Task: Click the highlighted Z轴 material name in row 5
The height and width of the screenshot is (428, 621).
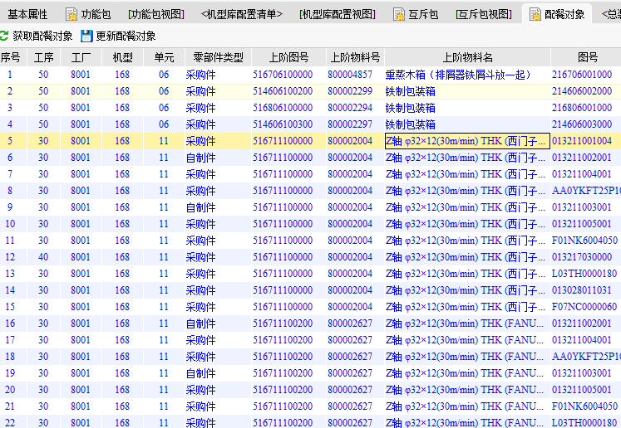Action: [467, 141]
